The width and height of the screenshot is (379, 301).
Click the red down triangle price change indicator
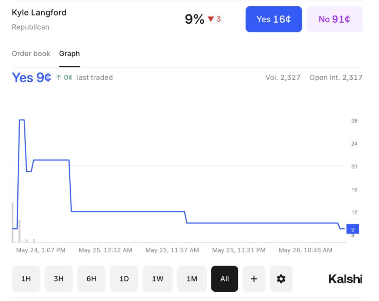point(211,19)
